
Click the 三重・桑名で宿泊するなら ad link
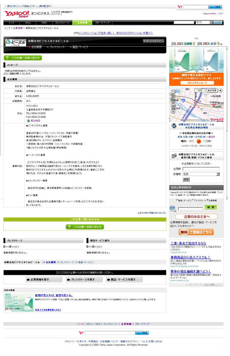188,243
